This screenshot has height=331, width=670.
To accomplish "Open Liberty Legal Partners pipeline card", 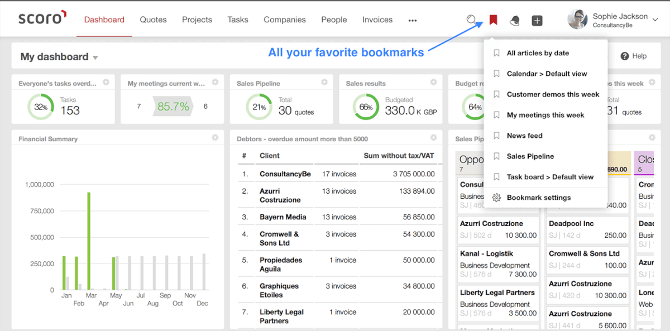I will coord(498,303).
